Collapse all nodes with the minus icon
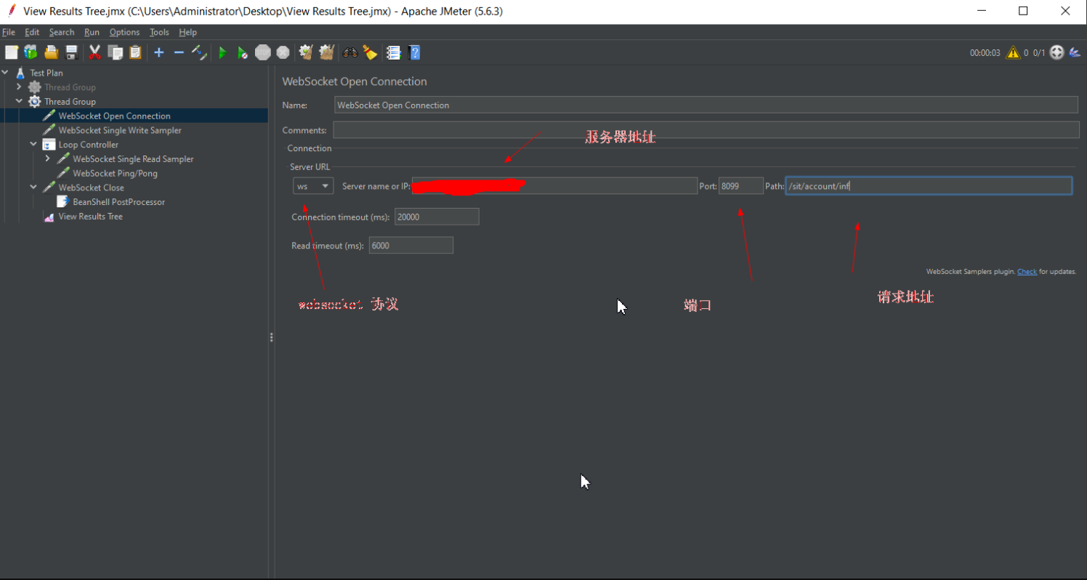 [179, 52]
